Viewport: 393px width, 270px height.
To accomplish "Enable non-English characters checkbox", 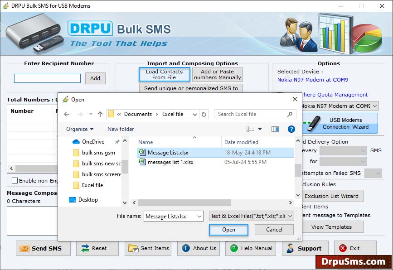I will (x=15, y=181).
